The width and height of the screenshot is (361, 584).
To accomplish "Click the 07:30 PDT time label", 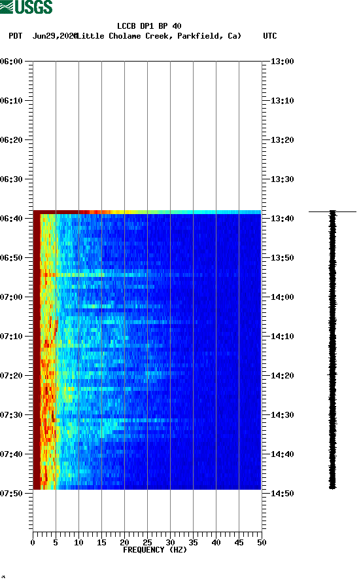I will pyautogui.click(x=11, y=415).
